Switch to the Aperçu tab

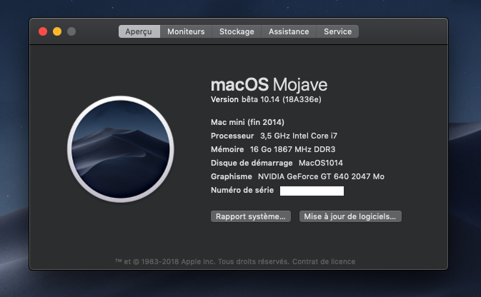pyautogui.click(x=139, y=31)
